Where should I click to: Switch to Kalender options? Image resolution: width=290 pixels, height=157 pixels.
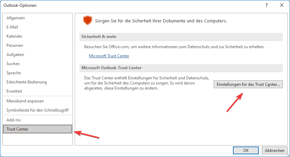point(14,36)
